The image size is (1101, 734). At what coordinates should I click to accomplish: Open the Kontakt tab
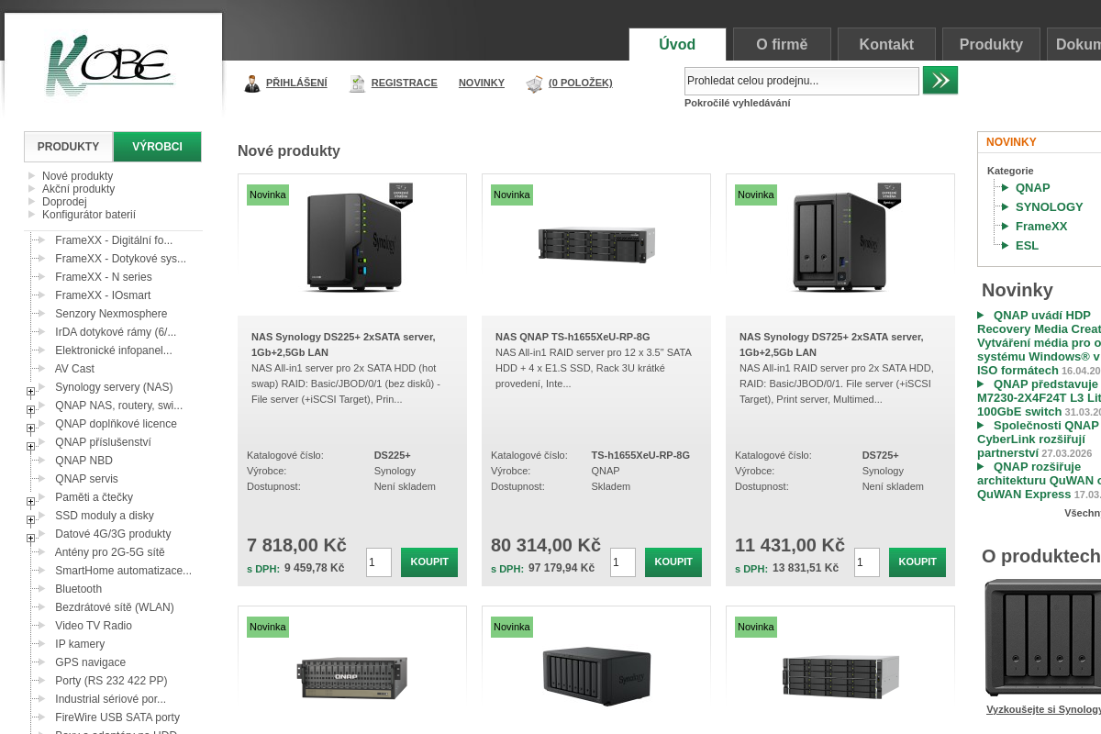click(886, 44)
